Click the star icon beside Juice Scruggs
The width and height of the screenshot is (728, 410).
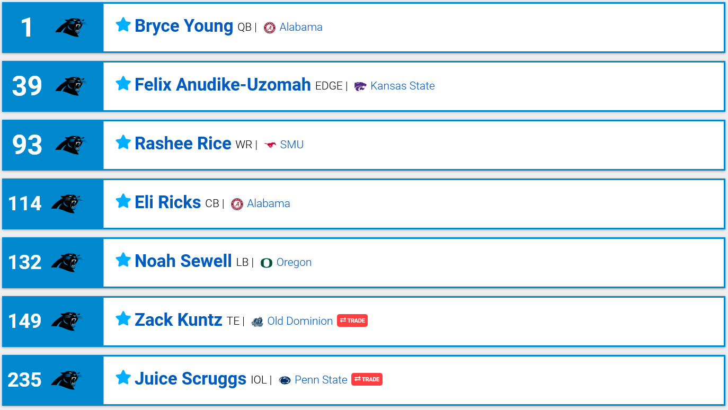tap(123, 377)
